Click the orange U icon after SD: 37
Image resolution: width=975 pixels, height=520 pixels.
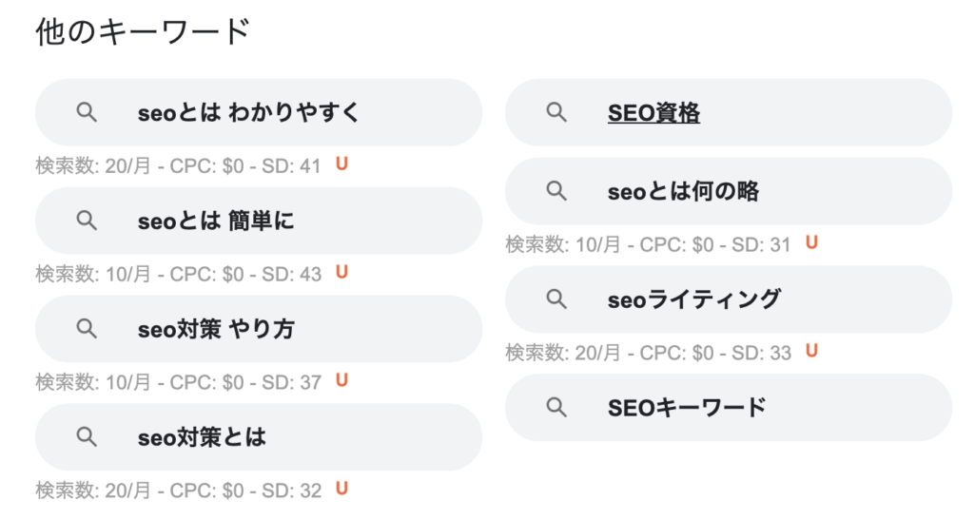[342, 380]
